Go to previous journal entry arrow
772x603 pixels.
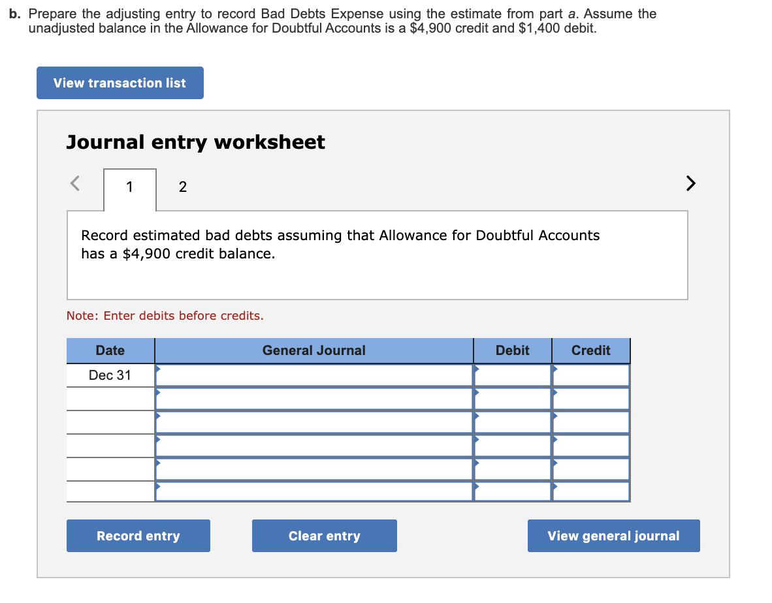pos(75,183)
